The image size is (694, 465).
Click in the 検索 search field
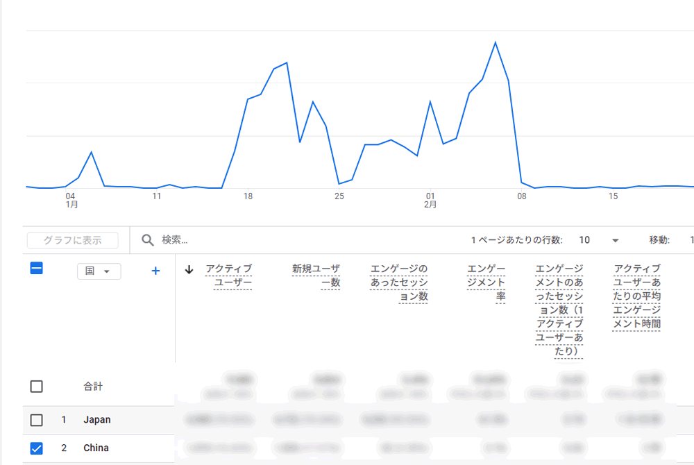278,240
